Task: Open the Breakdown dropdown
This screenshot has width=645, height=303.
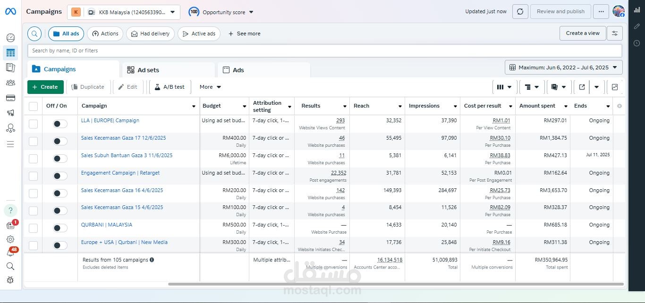Action: pyautogui.click(x=532, y=87)
